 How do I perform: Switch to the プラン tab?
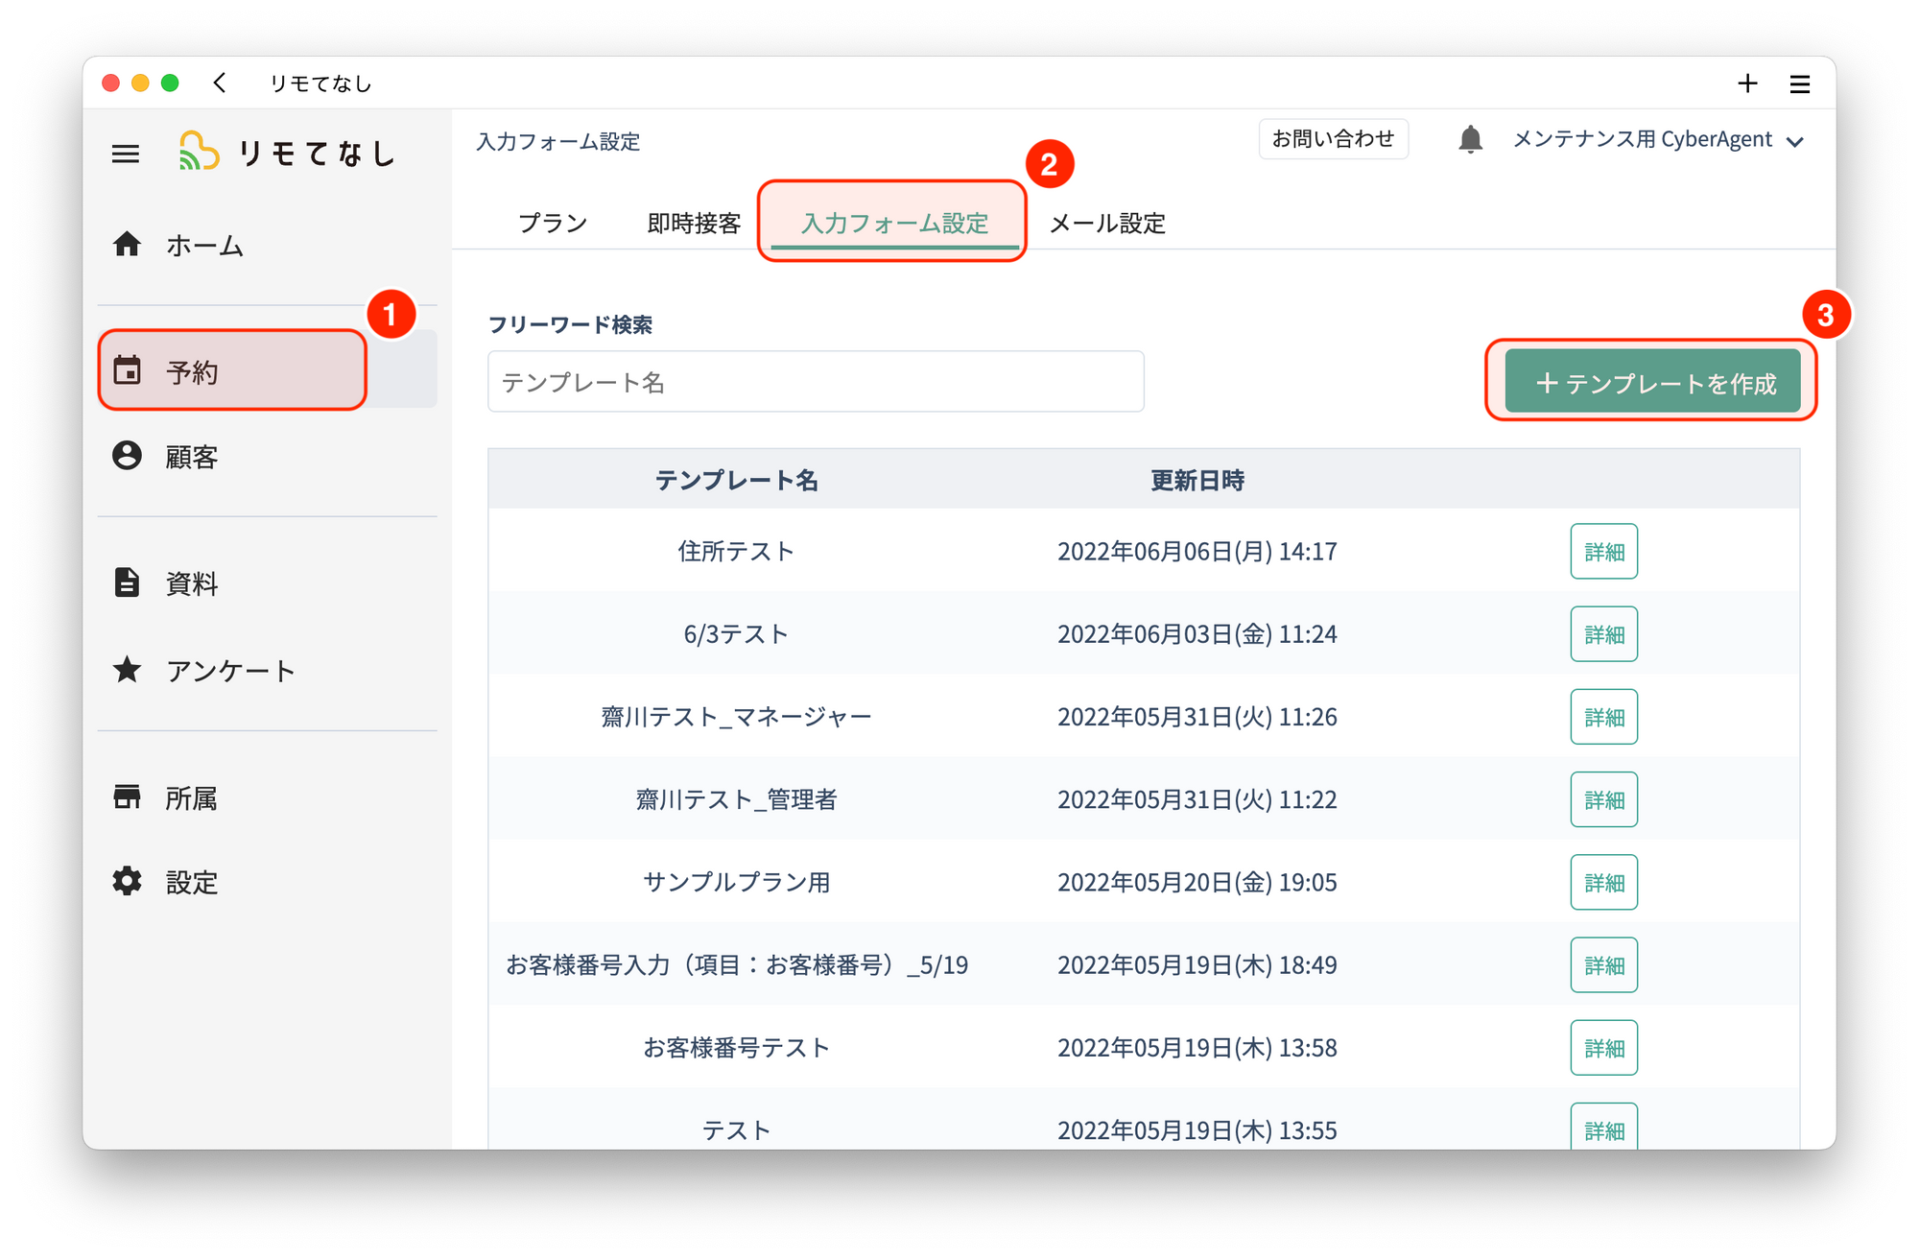tap(553, 223)
